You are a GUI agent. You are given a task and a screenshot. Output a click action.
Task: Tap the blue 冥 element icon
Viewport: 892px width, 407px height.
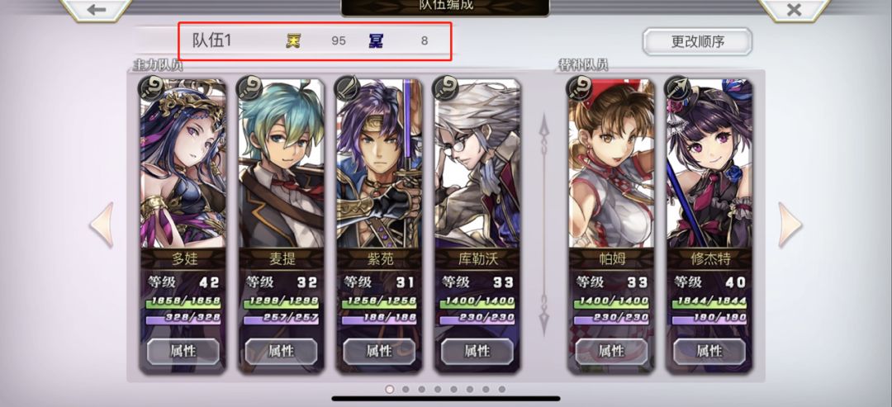click(x=376, y=40)
